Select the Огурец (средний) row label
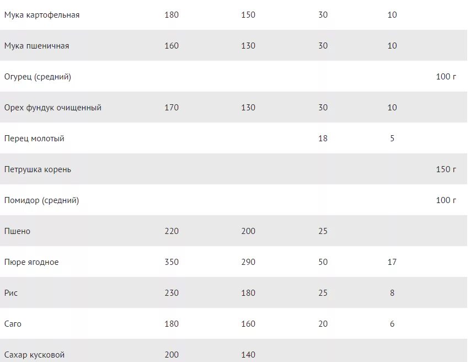The image size is (471, 362). [38, 77]
